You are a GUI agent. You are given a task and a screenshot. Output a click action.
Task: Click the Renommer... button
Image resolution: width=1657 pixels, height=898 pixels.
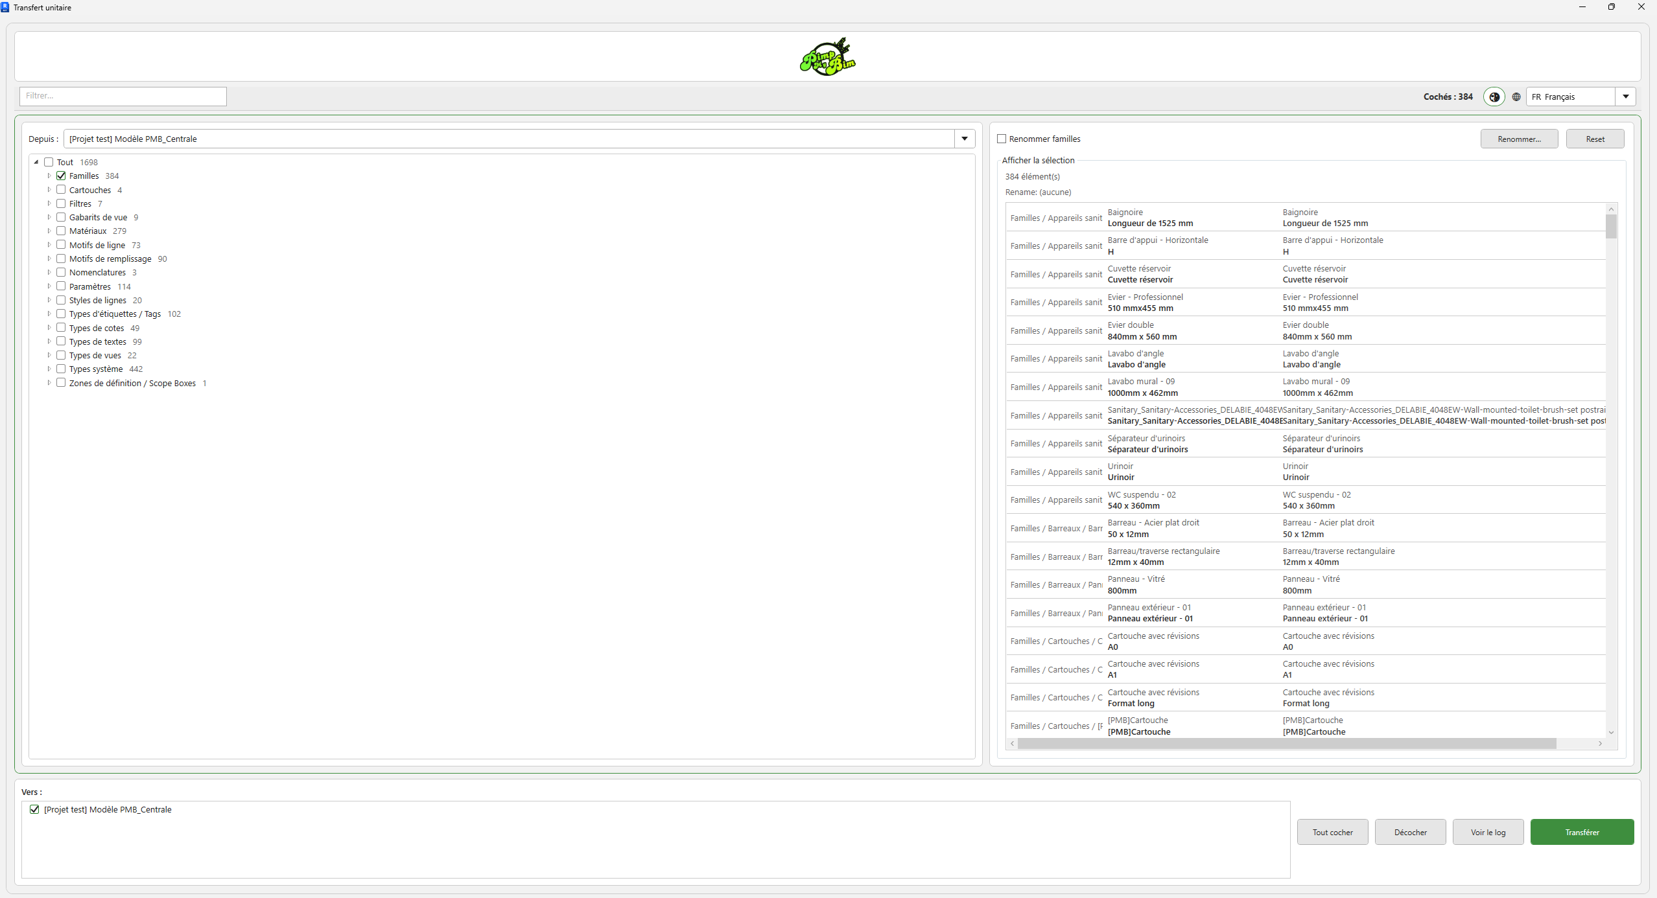(x=1519, y=139)
